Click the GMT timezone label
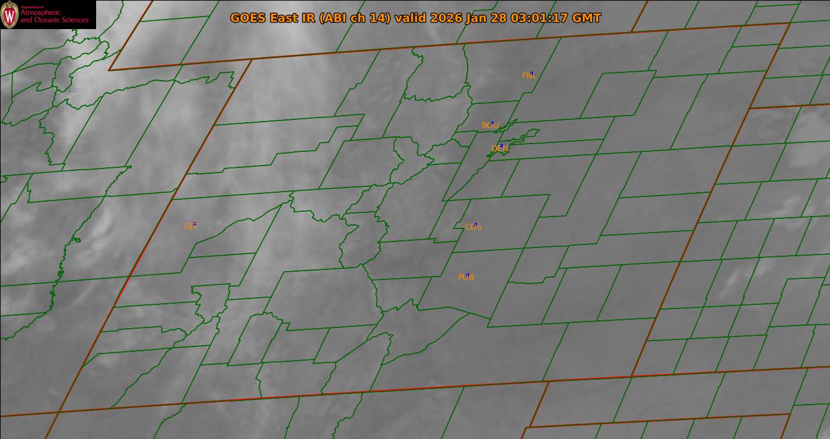Image resolution: width=830 pixels, height=439 pixels. click(587, 18)
